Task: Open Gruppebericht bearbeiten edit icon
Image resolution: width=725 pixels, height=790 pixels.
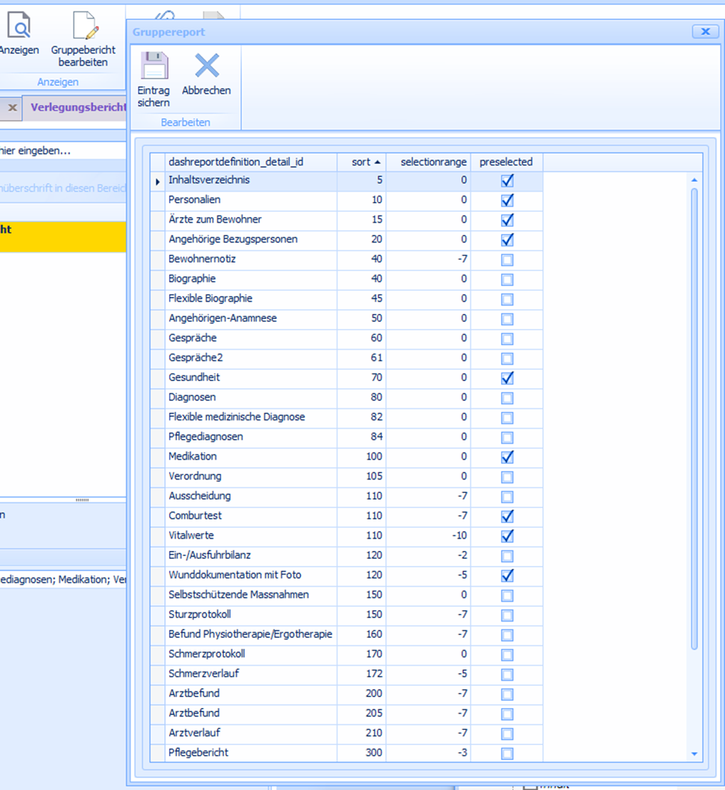Action: pos(85,26)
